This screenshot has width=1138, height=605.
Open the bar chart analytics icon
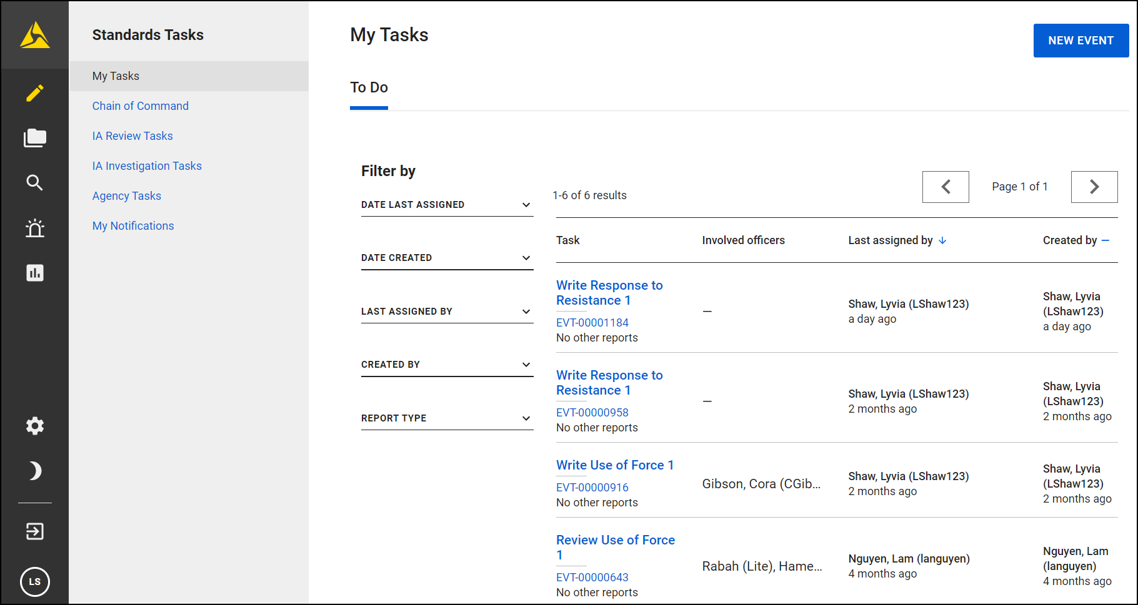[35, 273]
